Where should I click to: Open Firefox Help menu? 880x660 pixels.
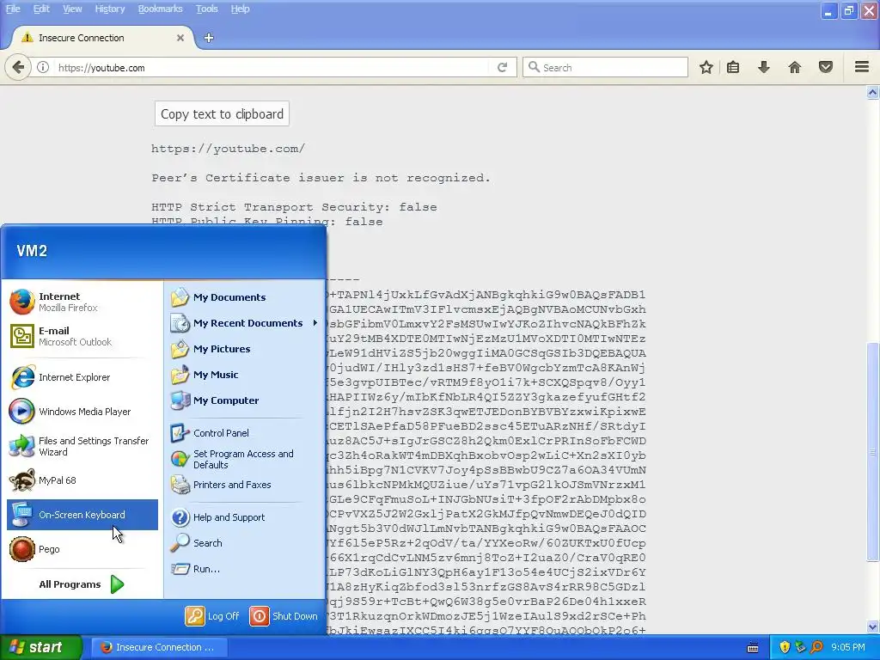(x=240, y=9)
